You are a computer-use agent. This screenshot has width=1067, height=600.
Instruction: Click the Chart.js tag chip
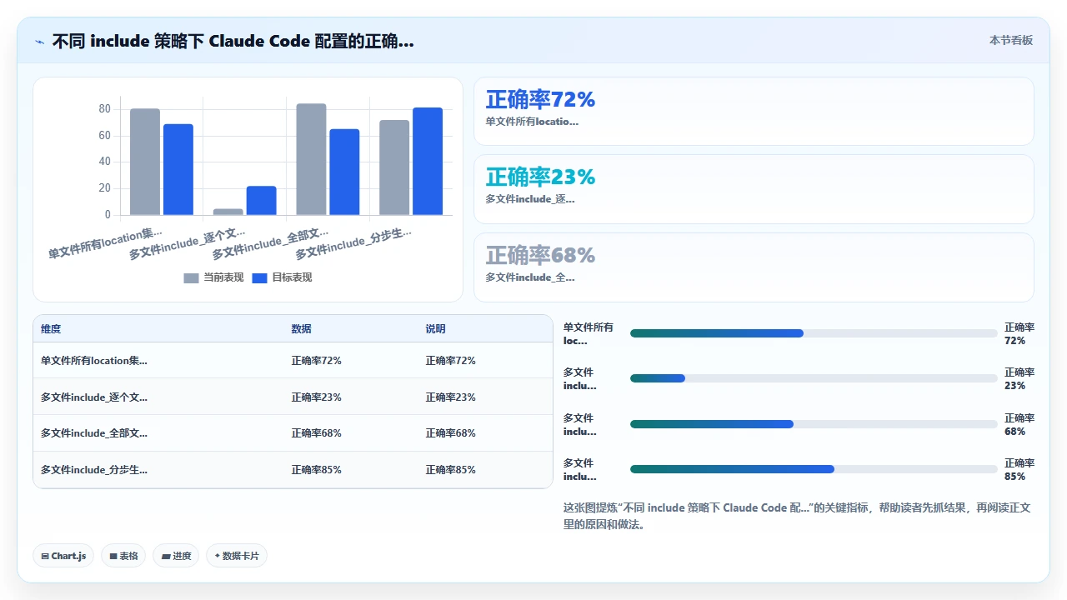pos(63,556)
